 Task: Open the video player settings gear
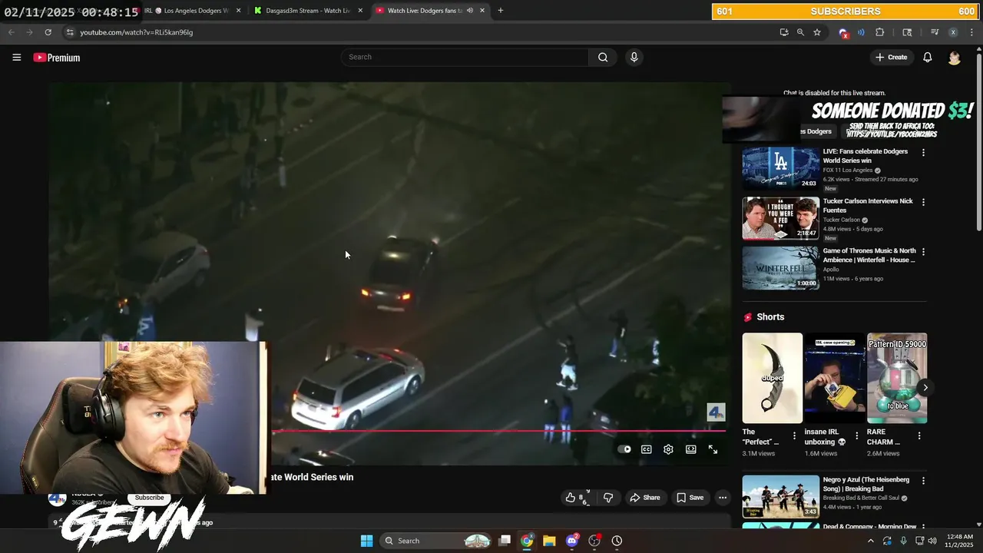[668, 449]
